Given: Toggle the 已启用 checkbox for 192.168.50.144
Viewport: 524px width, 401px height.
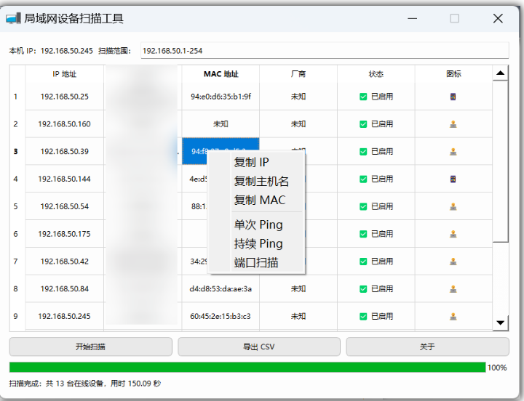Looking at the screenshot, I should click(x=363, y=179).
